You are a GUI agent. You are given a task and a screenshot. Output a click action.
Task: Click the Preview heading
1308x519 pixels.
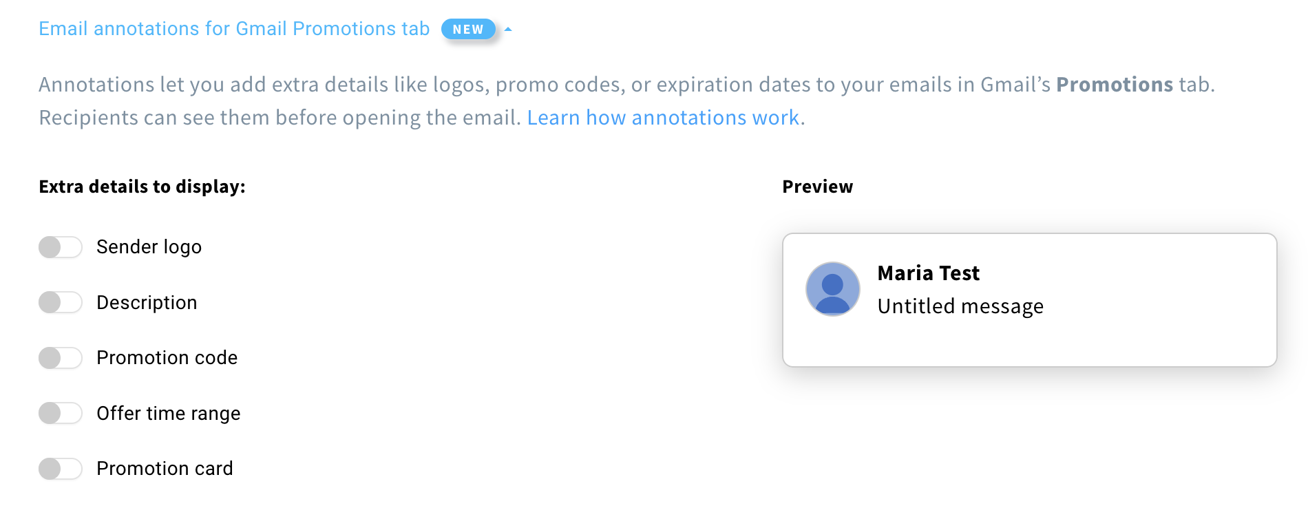[817, 187]
